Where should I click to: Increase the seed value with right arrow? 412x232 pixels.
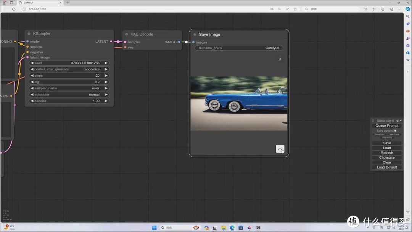pos(106,63)
